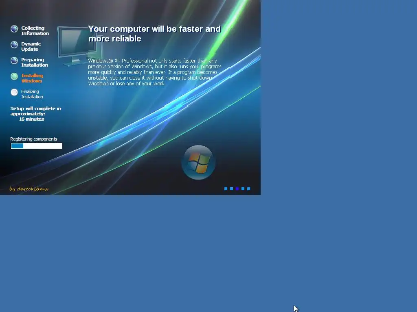Click the white Finalizing Installation step bullet

14,92
